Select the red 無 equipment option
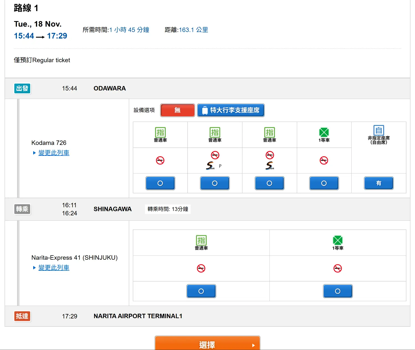 tap(177, 110)
